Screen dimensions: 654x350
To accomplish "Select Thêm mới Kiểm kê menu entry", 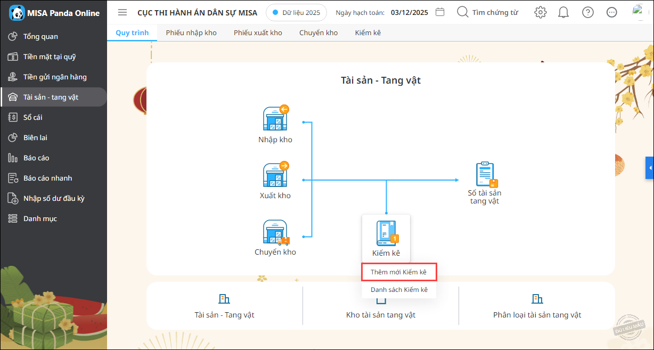I will (x=399, y=272).
